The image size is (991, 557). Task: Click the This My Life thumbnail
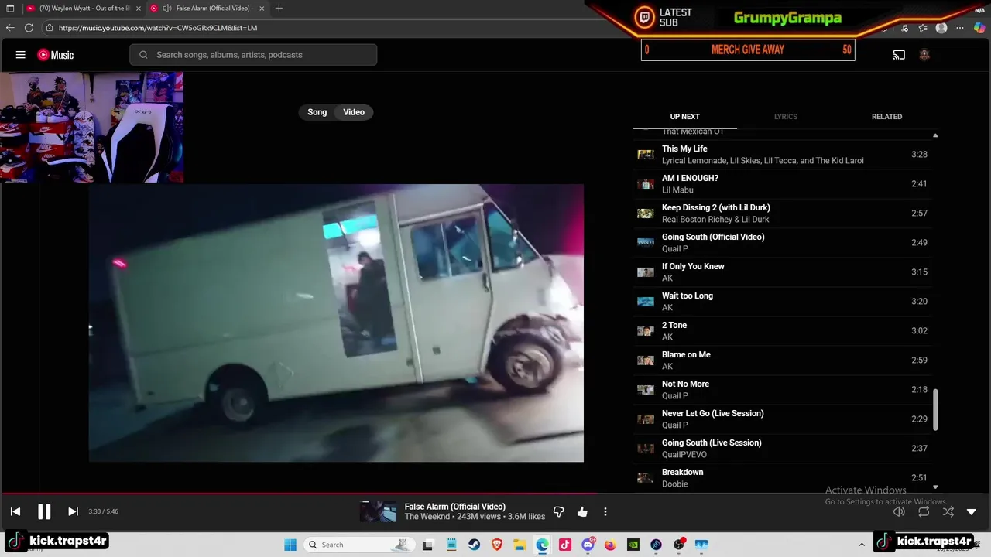coord(645,155)
